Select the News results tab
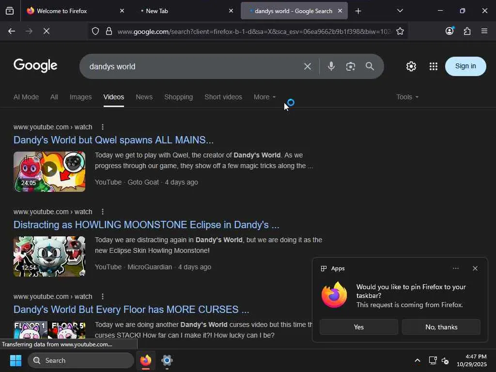 pyautogui.click(x=144, y=97)
